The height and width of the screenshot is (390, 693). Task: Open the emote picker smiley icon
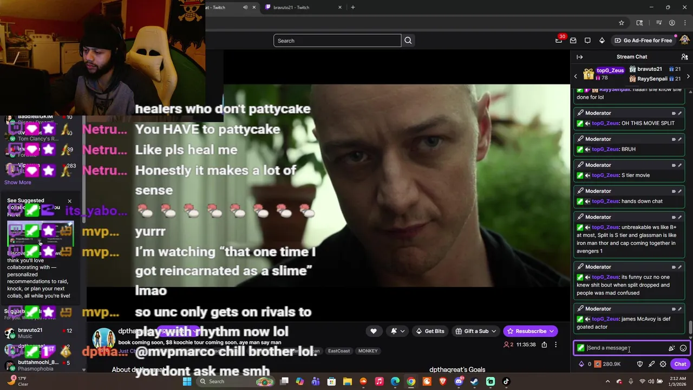tap(683, 348)
